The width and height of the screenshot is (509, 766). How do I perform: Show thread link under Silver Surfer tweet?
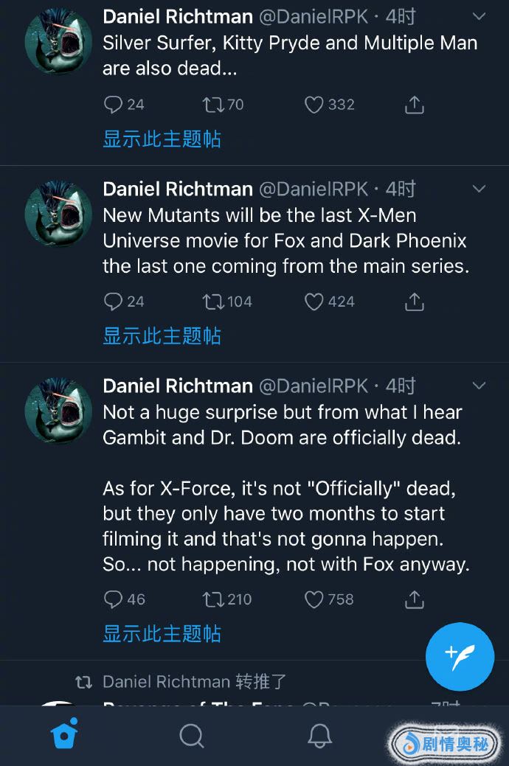162,139
